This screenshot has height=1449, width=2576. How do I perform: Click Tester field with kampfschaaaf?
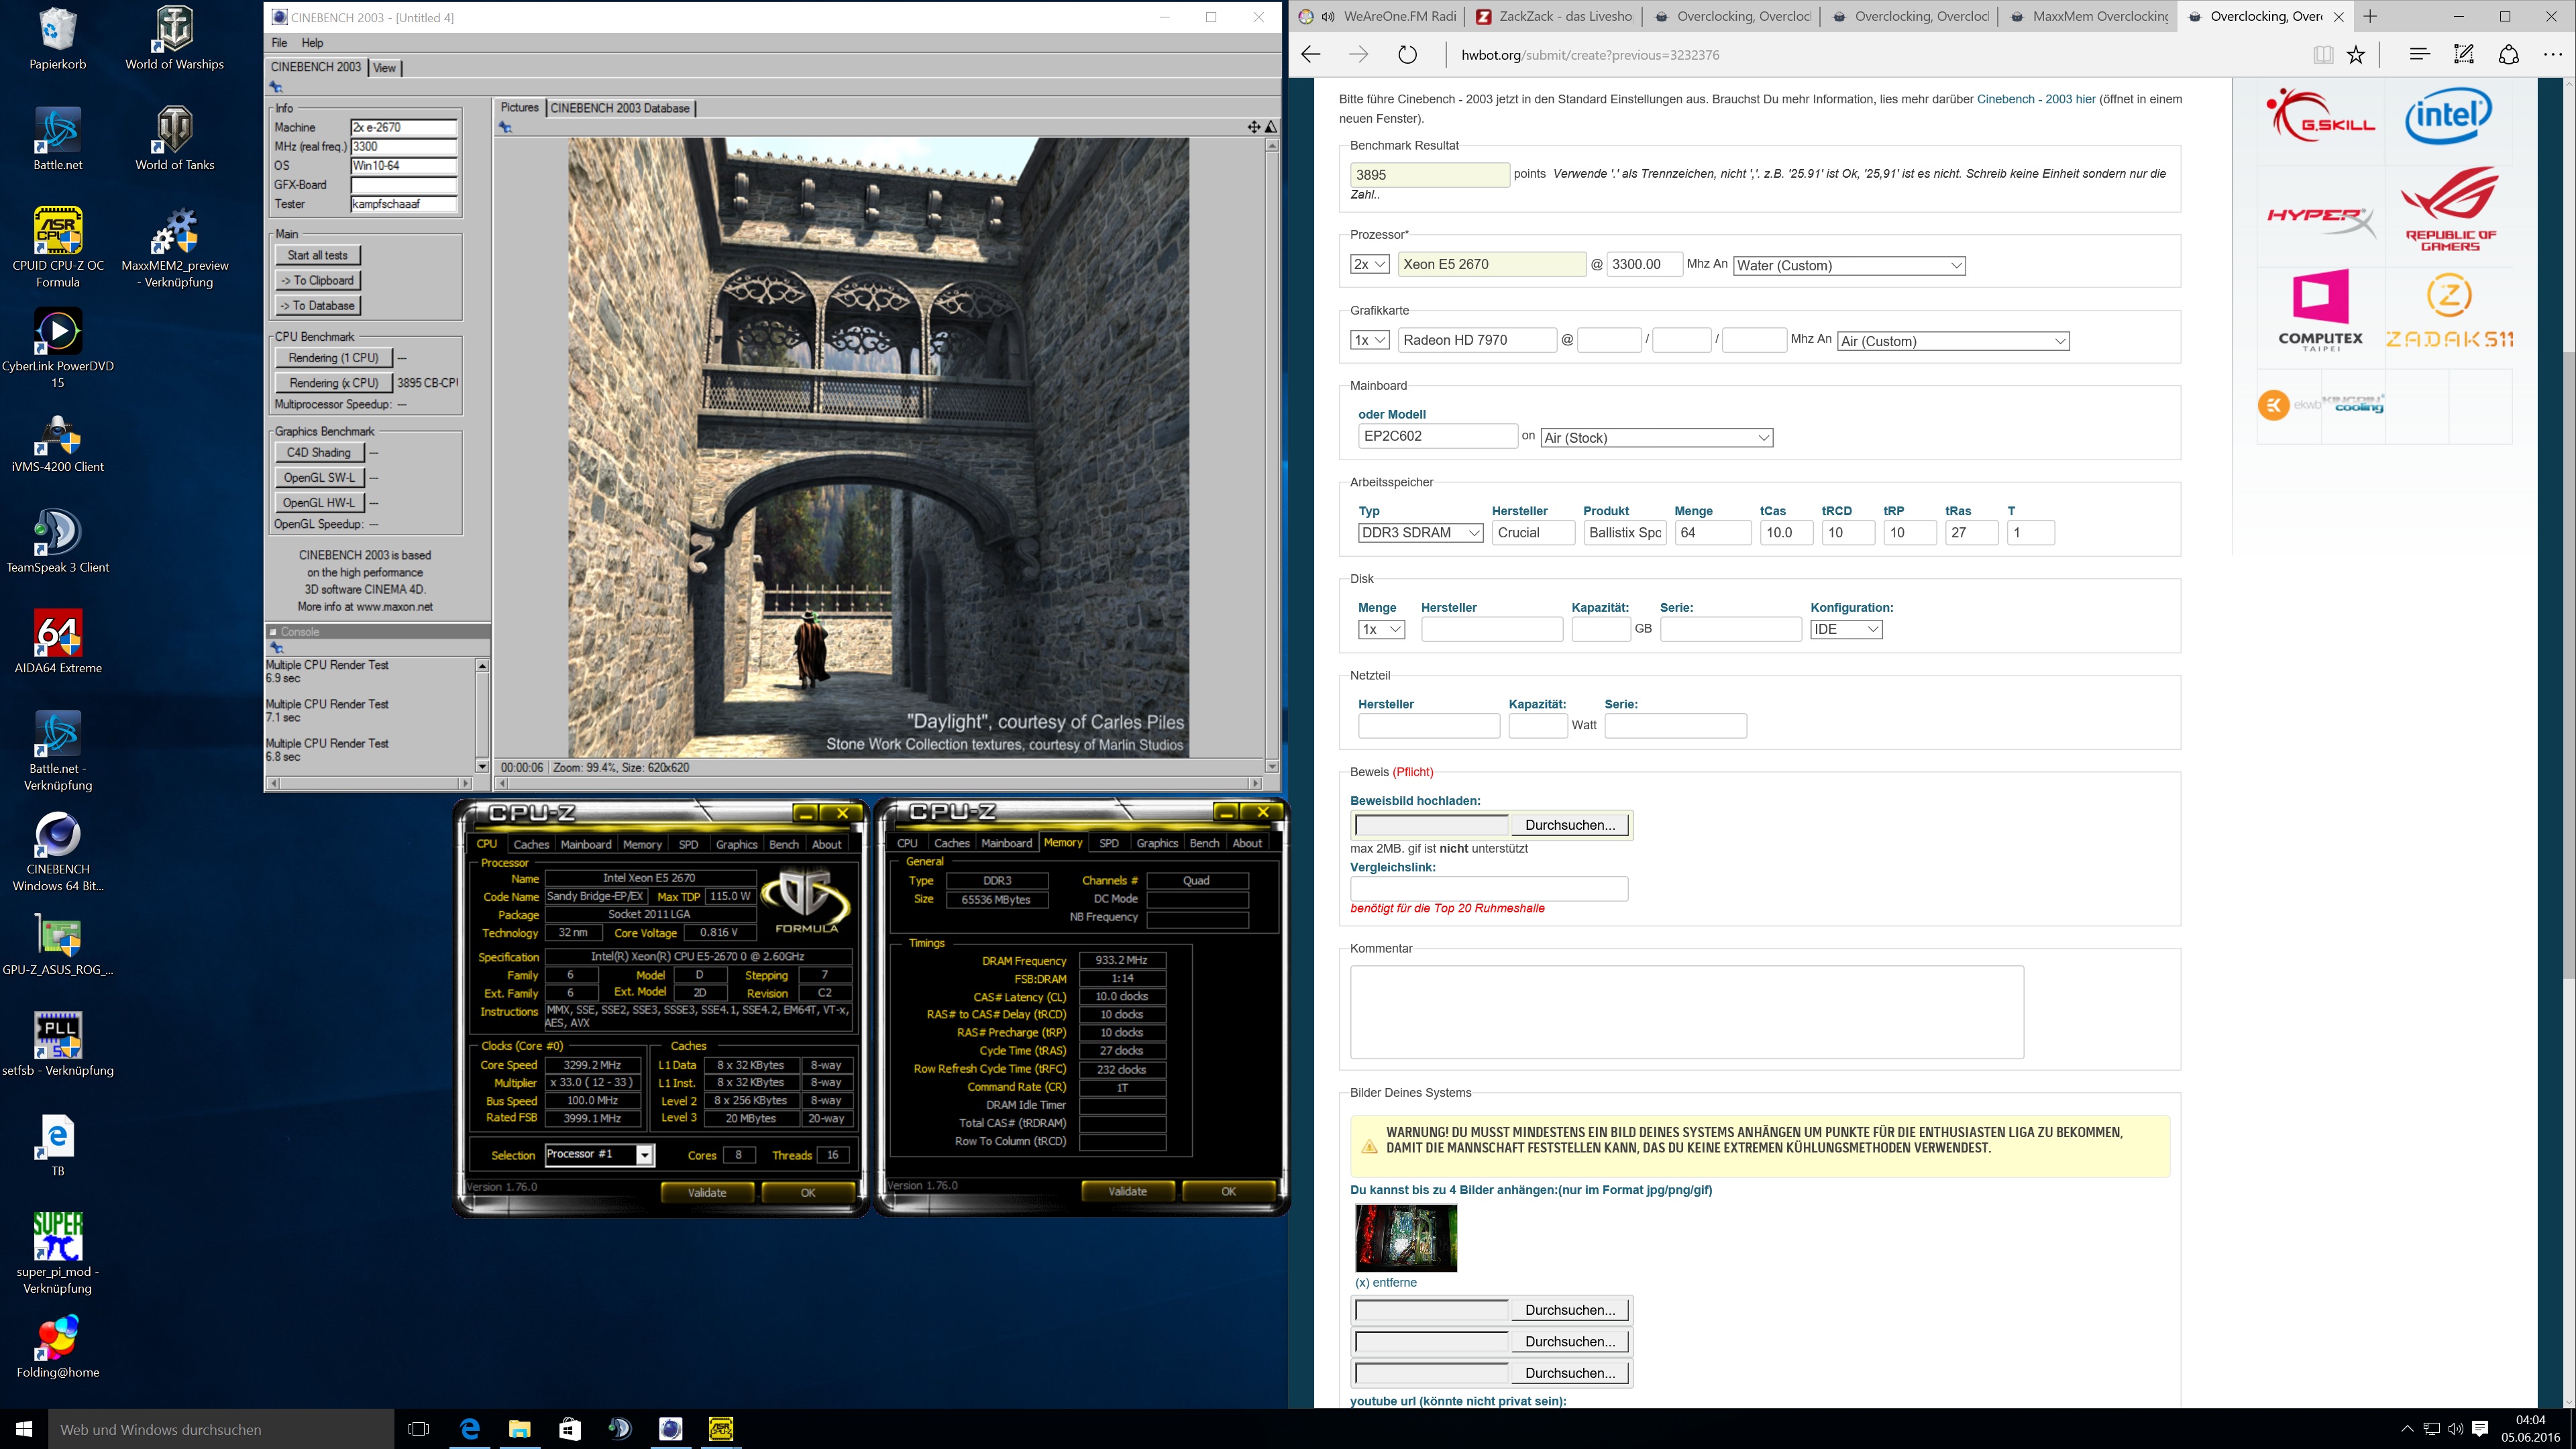coord(404,204)
